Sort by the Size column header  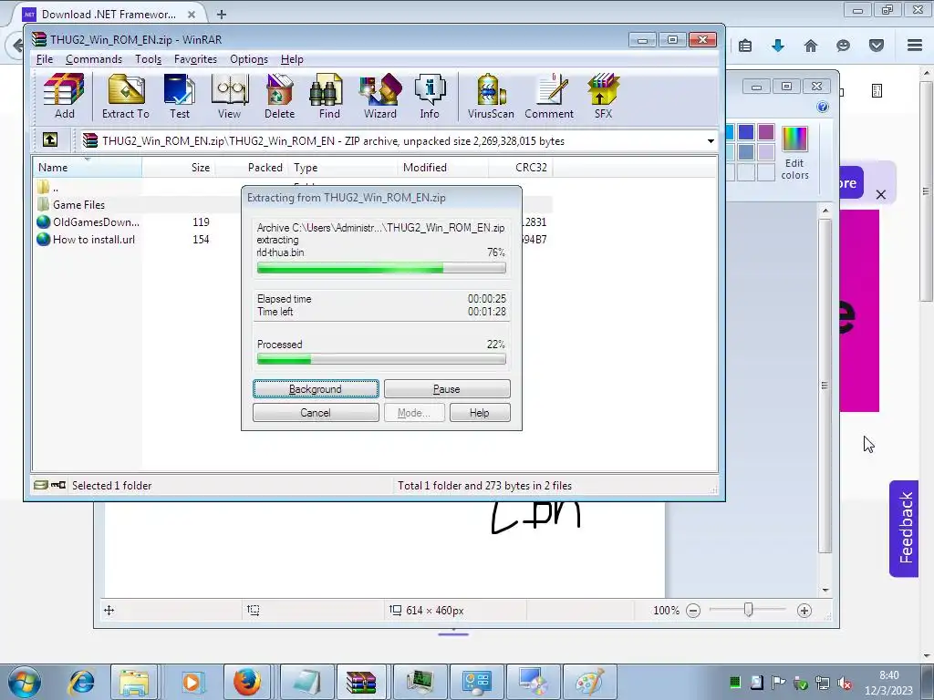[179, 168]
